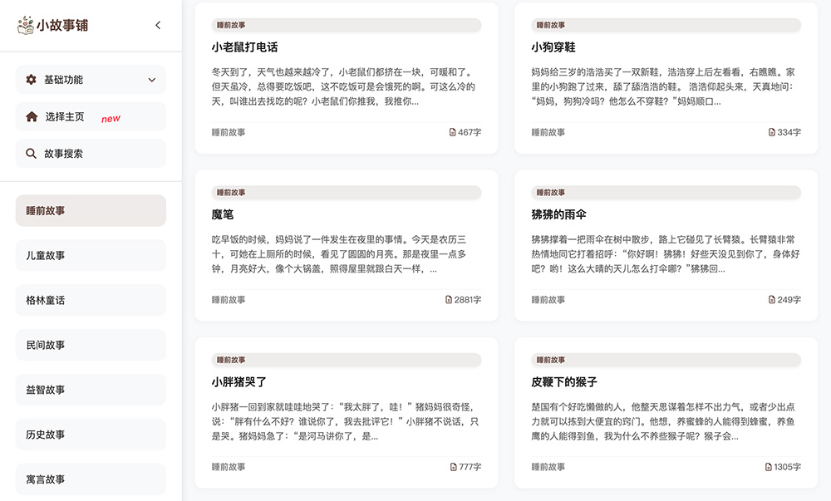The width and height of the screenshot is (831, 501).
Task: Select 历史故事 from the sidebar
Action: [90, 434]
